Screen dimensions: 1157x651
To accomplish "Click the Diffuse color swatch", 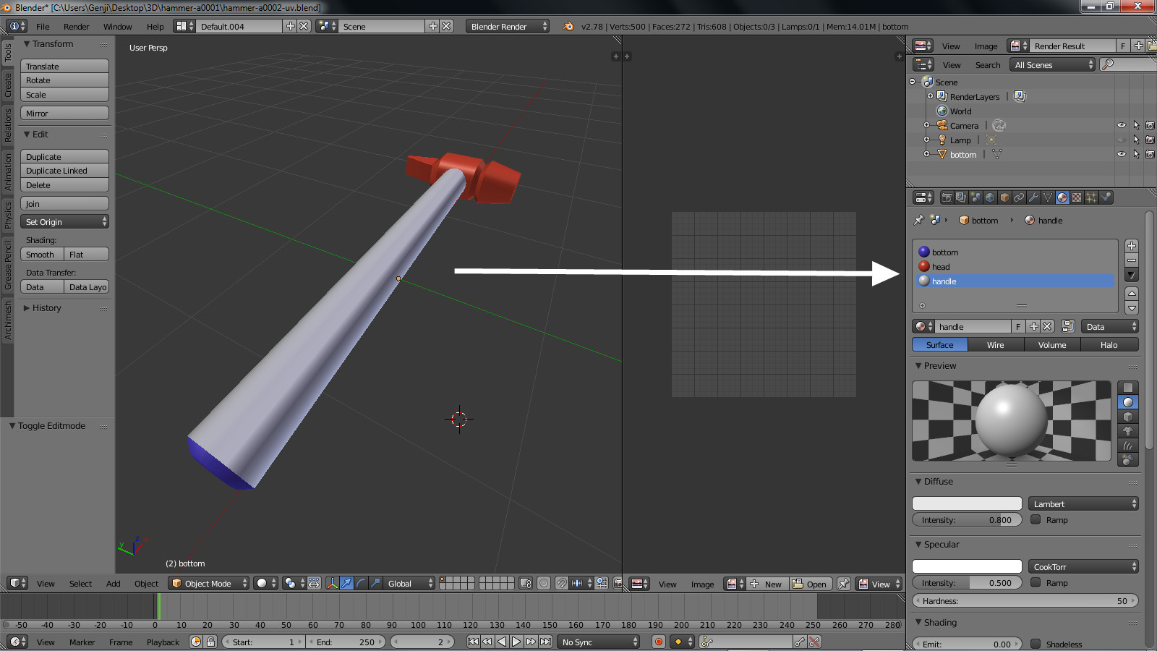I will [x=967, y=503].
